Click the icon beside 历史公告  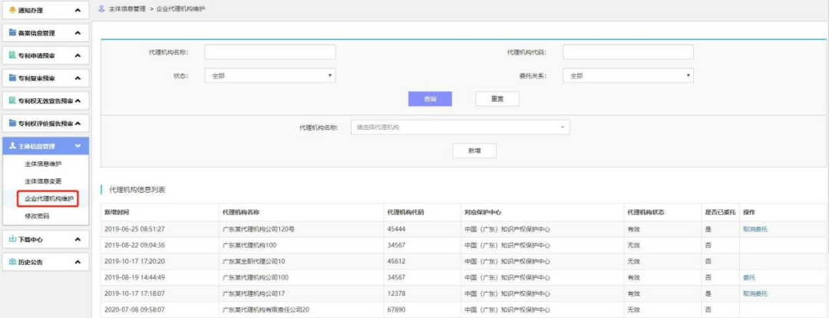pyautogui.click(x=12, y=262)
